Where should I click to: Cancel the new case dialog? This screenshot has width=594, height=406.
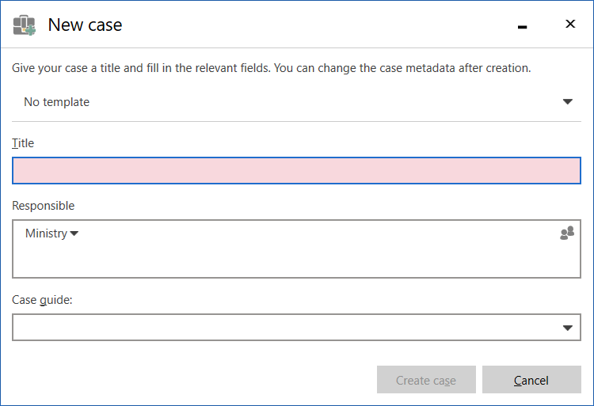(x=531, y=380)
